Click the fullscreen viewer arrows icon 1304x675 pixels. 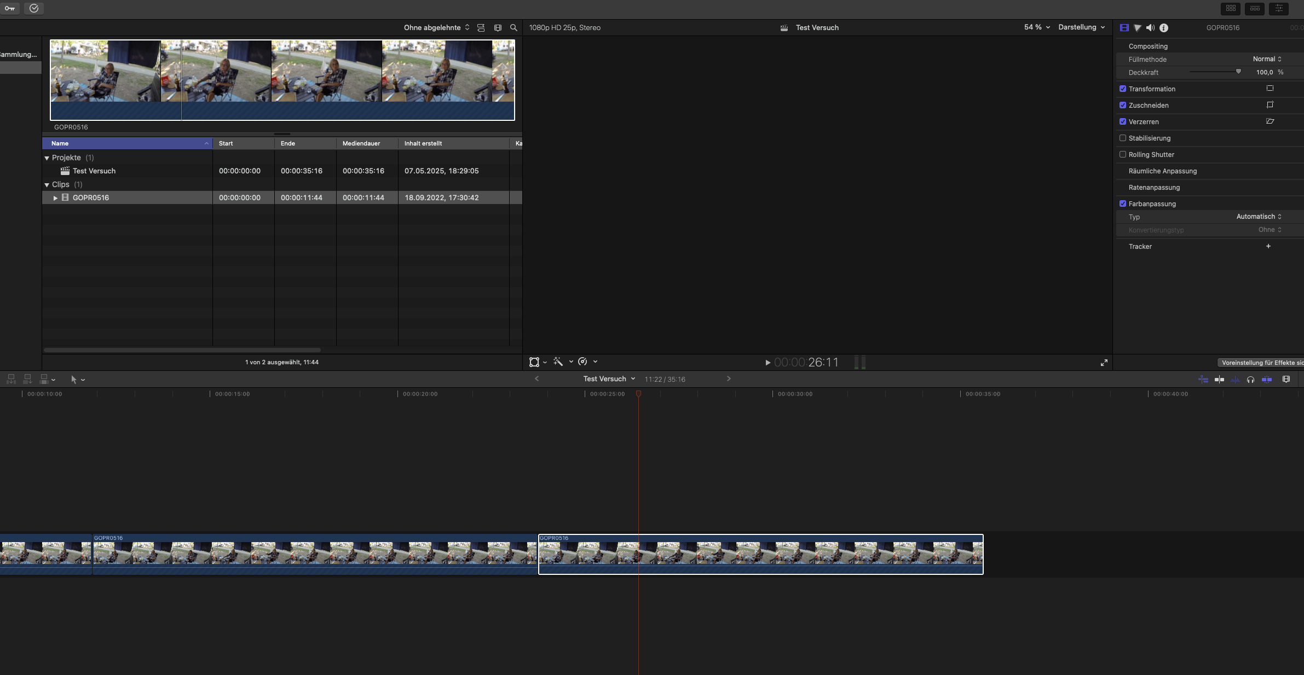coord(1104,362)
